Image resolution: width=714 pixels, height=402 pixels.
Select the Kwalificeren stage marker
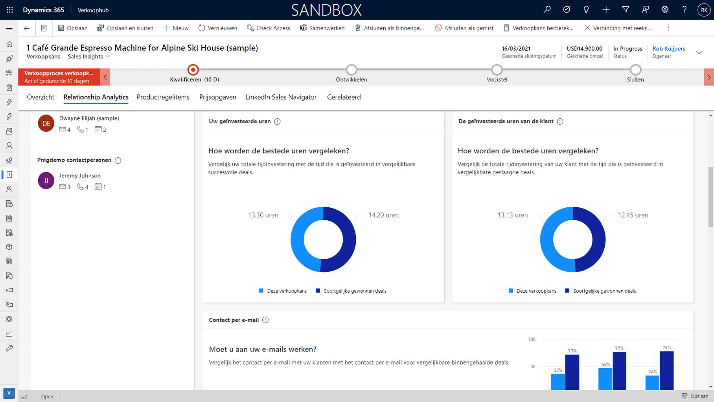click(193, 70)
